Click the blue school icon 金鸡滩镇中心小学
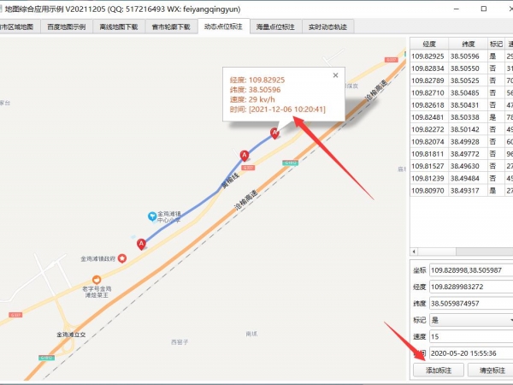Image resolution: width=513 pixels, height=385 pixels. pos(152,216)
